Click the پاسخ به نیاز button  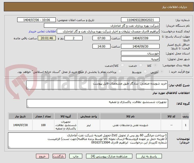pos(149,156)
